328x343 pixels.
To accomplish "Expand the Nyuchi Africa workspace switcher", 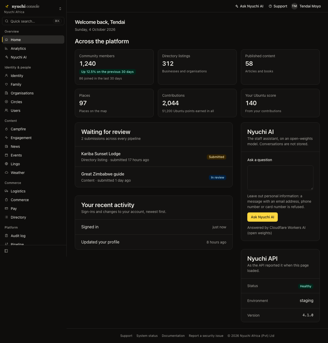I will click(60, 9).
